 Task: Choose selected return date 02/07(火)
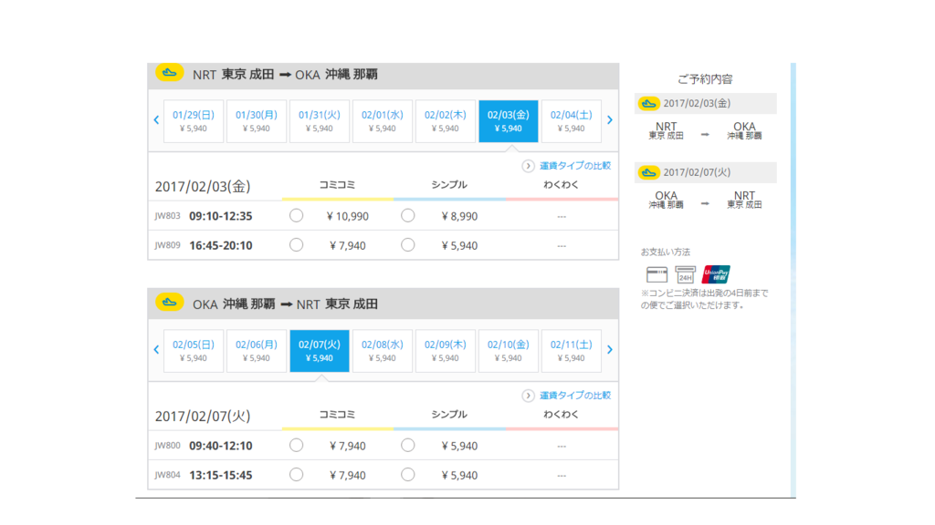coord(320,351)
